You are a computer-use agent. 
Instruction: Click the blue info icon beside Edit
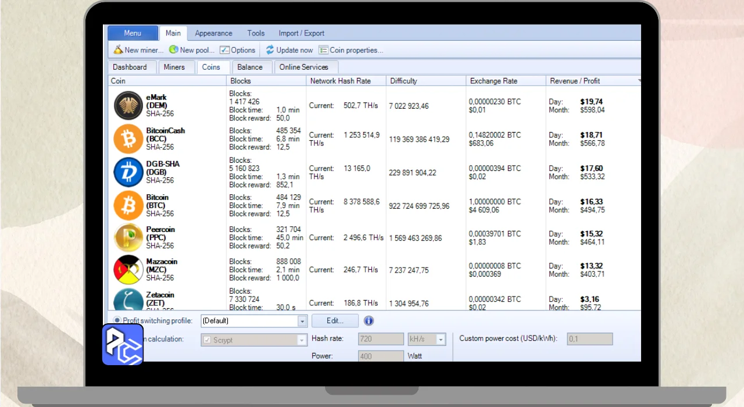click(x=369, y=321)
